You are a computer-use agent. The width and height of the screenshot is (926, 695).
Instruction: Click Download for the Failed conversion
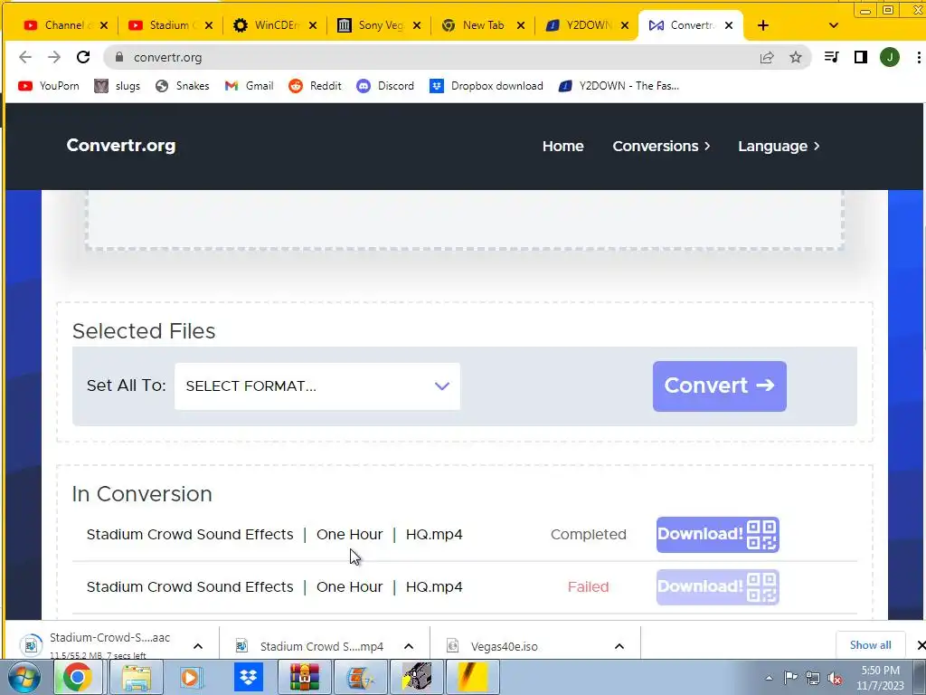(717, 586)
